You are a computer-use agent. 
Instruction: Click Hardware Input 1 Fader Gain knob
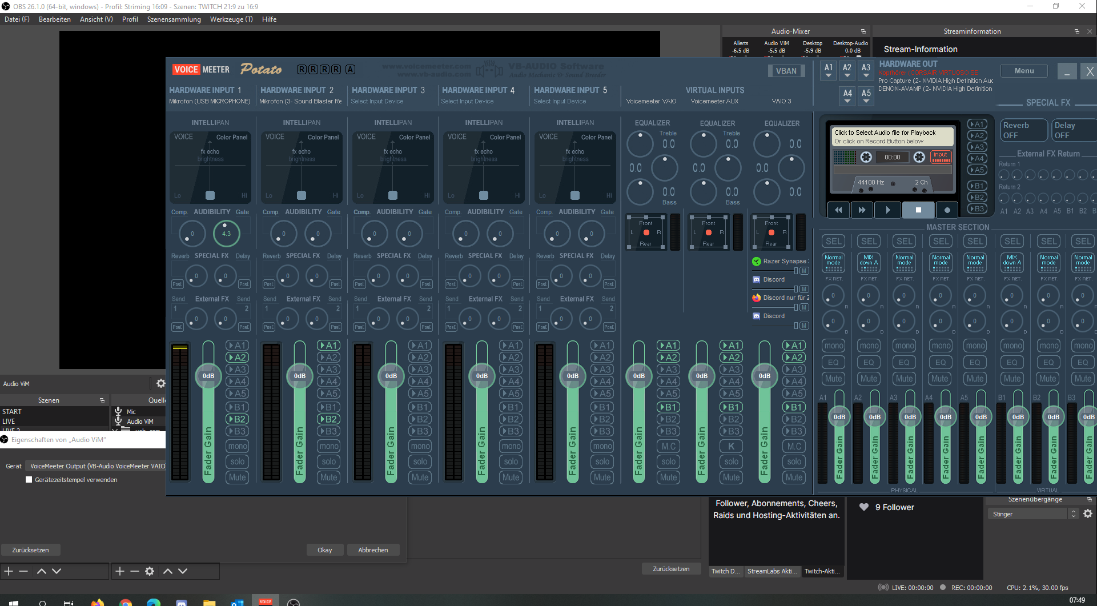208,376
